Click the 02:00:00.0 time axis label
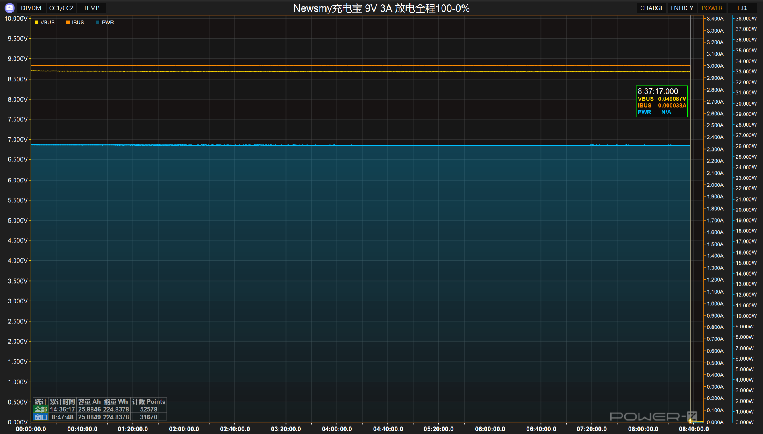Viewport: 763px width, 434px height. tap(184, 429)
